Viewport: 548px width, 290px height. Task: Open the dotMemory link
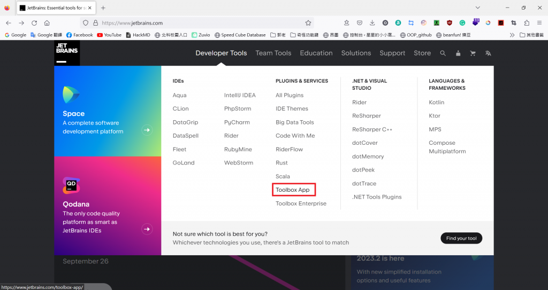click(368, 156)
